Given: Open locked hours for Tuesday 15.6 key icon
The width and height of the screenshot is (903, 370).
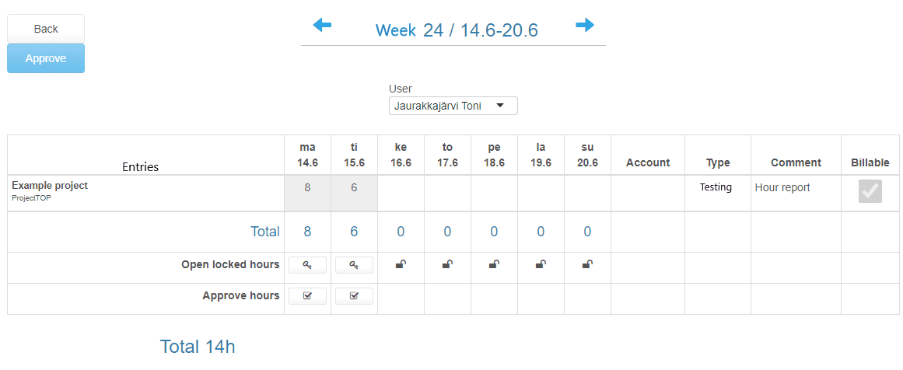Looking at the screenshot, I should coord(354,265).
